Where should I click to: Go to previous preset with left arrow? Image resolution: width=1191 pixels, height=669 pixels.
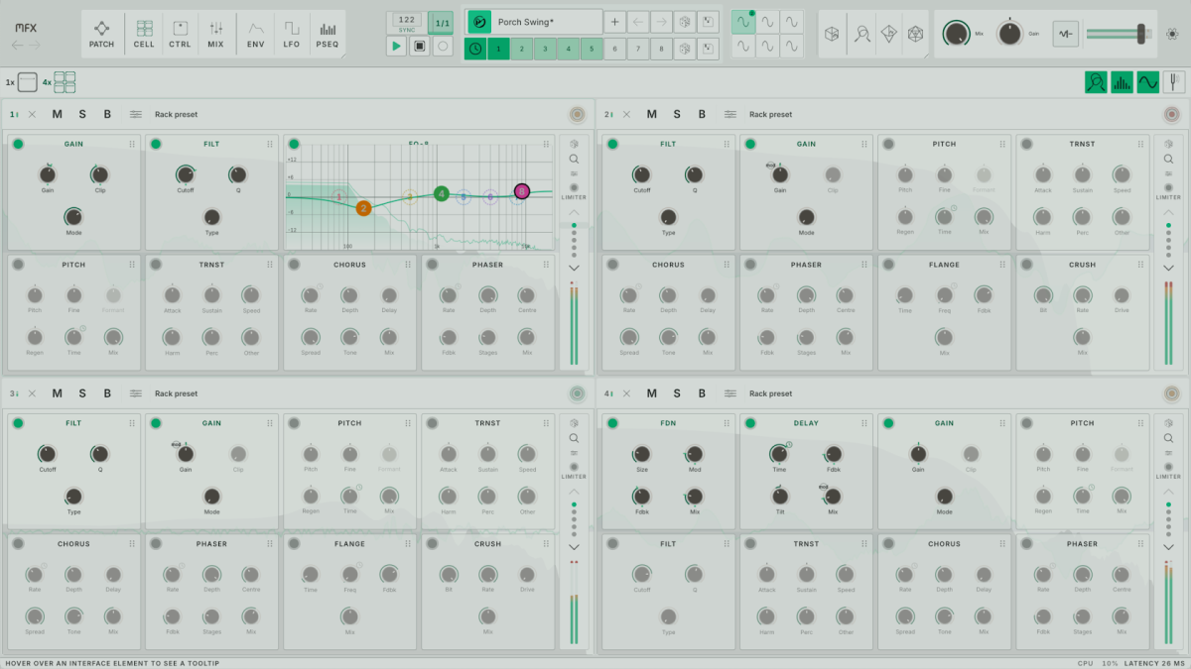point(638,22)
